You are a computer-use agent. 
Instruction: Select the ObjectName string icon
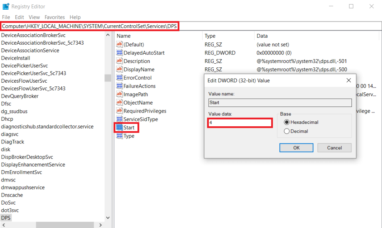point(119,102)
